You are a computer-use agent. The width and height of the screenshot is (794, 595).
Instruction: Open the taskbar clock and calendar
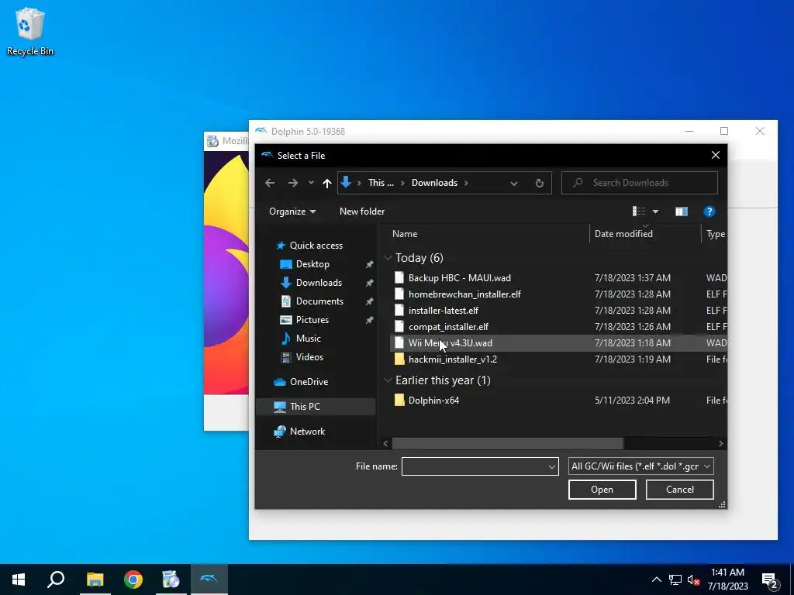(x=727, y=580)
